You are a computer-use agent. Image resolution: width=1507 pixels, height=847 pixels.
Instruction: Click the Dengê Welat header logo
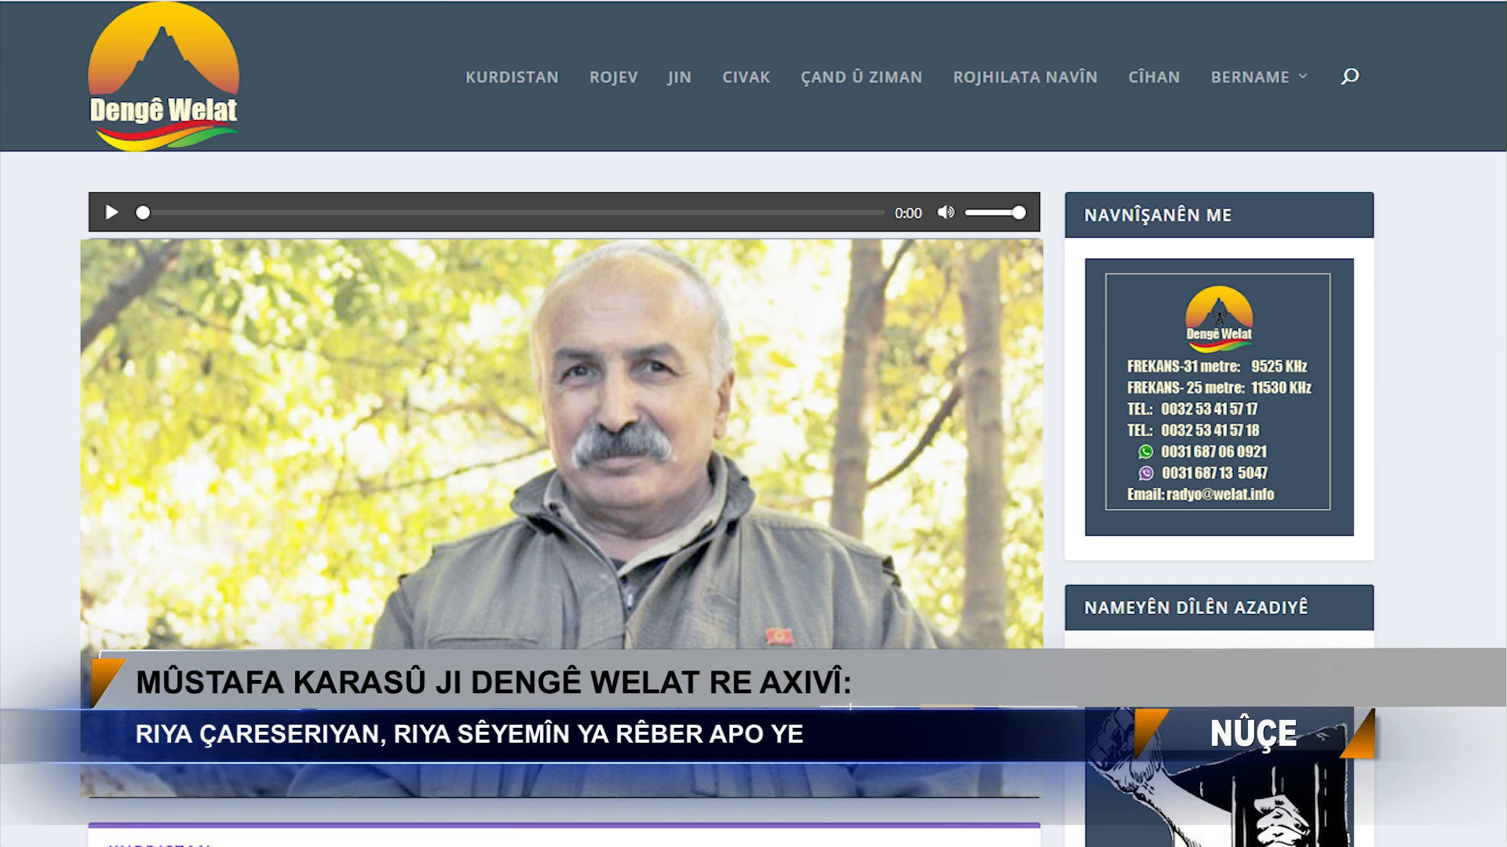click(x=163, y=77)
